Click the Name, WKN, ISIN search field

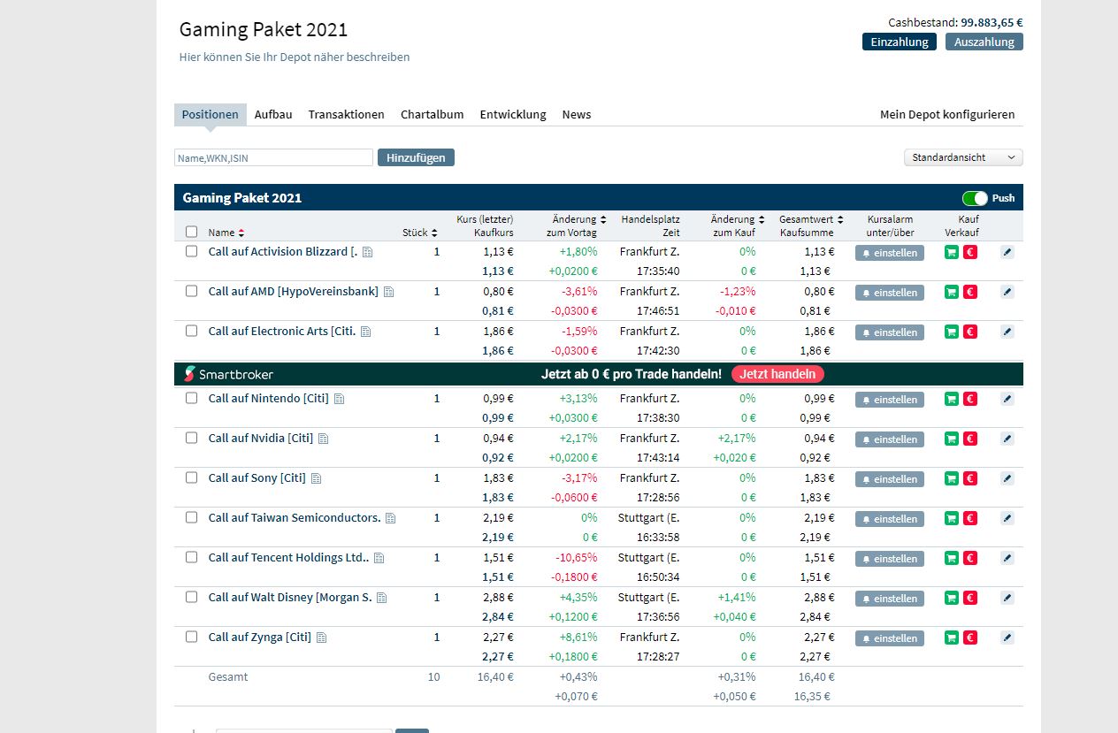273,157
